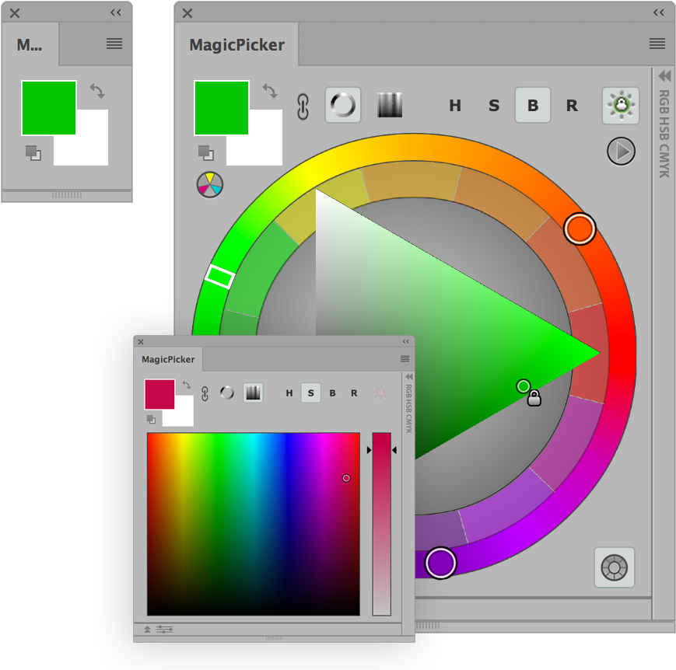This screenshot has width=676, height=670.
Task: Click the M... tab in the compact panel
Action: pyautogui.click(x=30, y=45)
